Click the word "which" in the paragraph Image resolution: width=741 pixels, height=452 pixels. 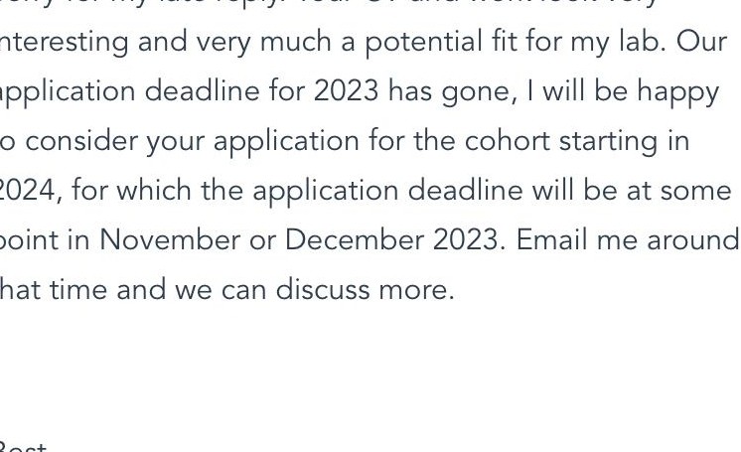pos(154,191)
